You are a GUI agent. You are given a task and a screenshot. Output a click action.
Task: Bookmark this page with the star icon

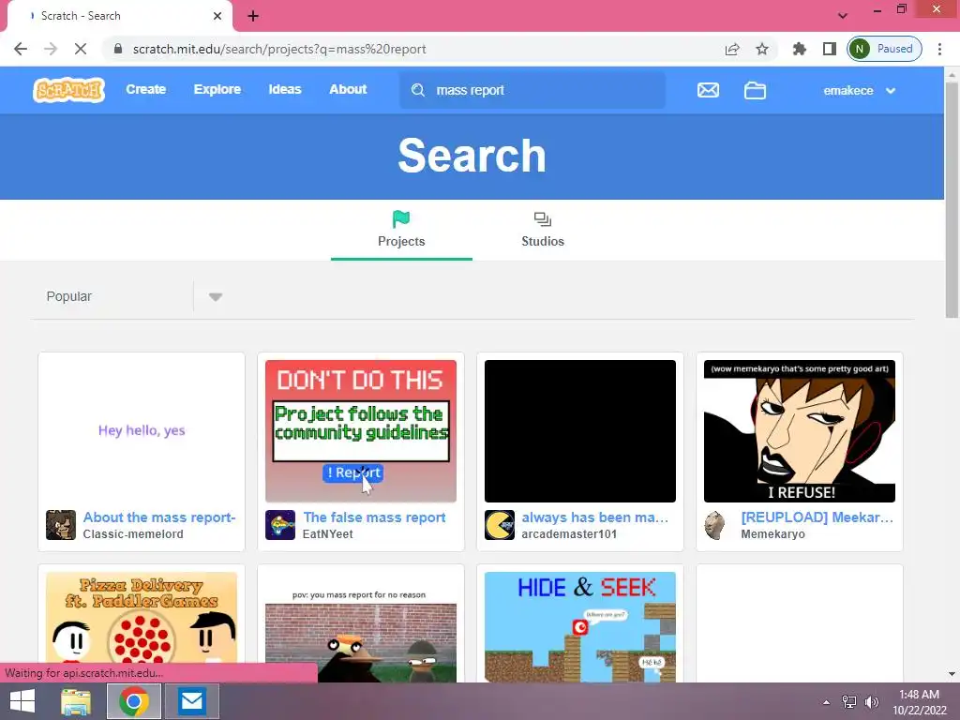761,49
